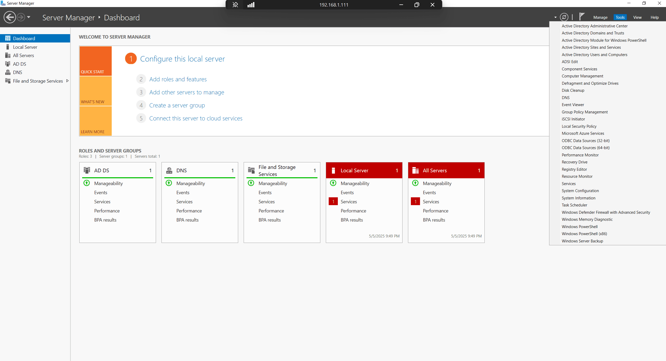
Task: Click Connect this server to cloud services
Action: pyautogui.click(x=196, y=118)
